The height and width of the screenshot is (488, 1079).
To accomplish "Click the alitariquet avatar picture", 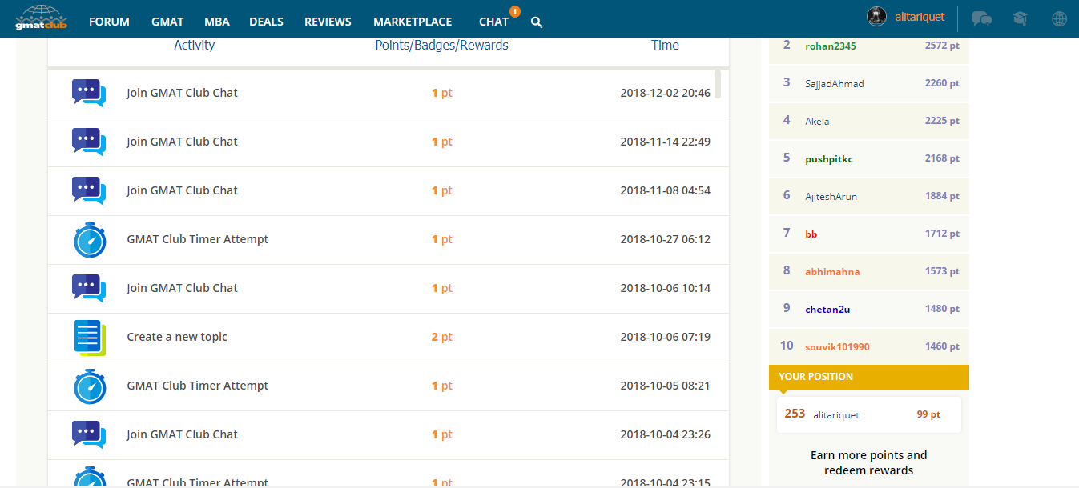I will pyautogui.click(x=876, y=17).
